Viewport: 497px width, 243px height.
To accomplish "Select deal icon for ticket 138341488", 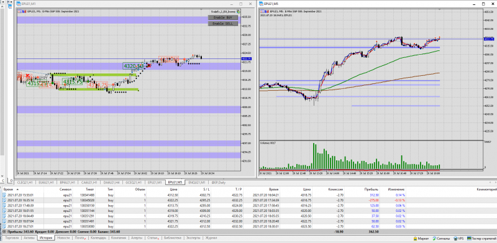I will [x=4, y=195].
